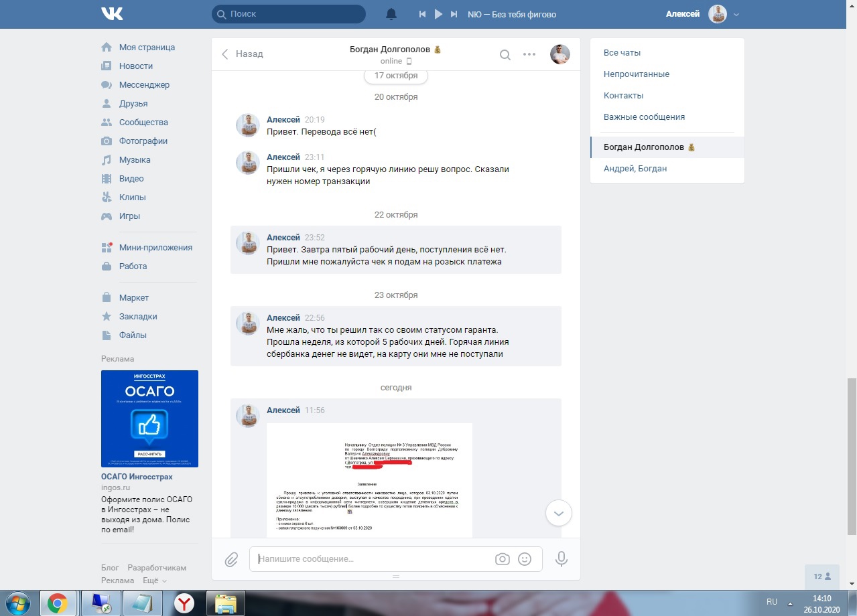The height and width of the screenshot is (616, 857).
Task: Search within conversation using magnifier icon
Action: click(505, 55)
